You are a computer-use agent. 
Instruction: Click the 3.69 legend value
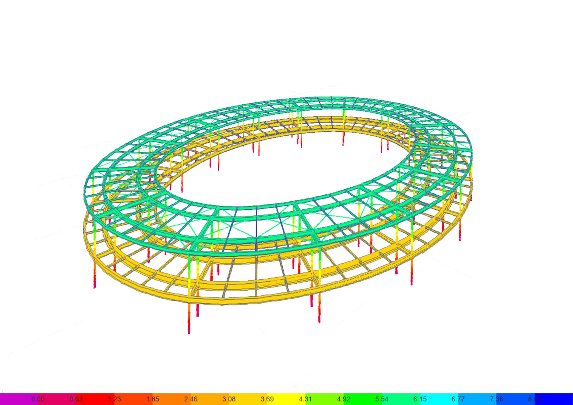point(267,399)
